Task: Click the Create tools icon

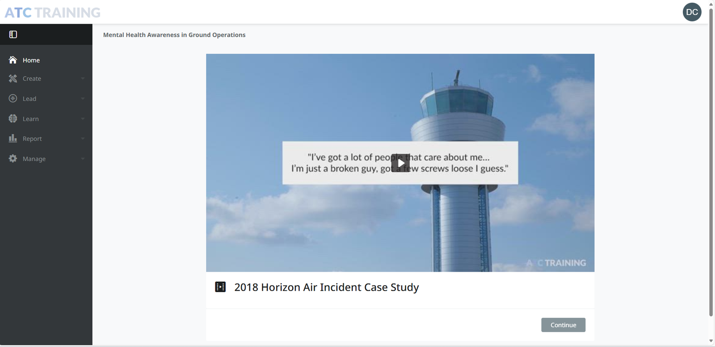Action: pos(13,78)
